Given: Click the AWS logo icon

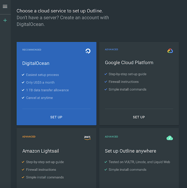Looking at the screenshot, I should (87, 138).
